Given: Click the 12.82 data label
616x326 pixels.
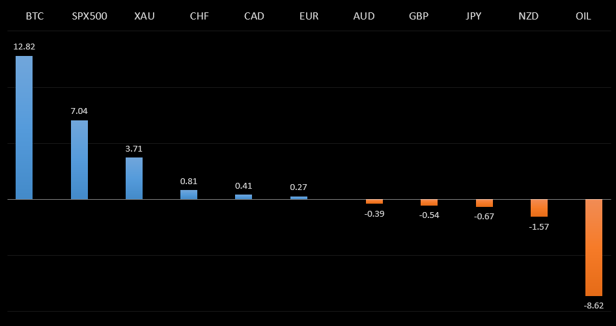Looking at the screenshot, I should coord(24,46).
